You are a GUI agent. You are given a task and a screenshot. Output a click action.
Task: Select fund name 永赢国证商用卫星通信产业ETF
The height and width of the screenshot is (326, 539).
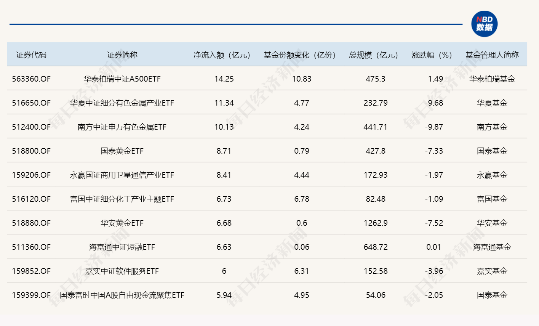pyautogui.click(x=122, y=175)
